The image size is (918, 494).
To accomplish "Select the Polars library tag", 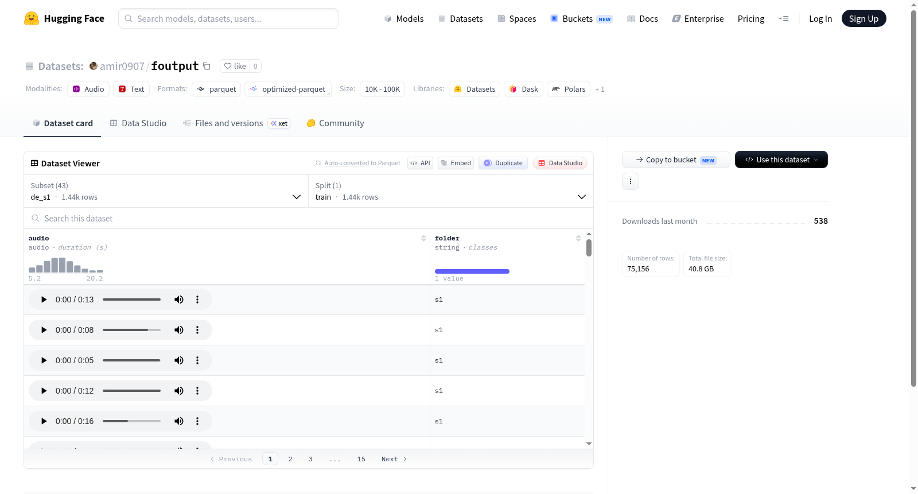I will click(569, 89).
